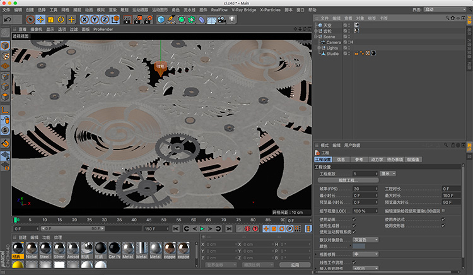The height and width of the screenshot is (275, 473).
Task: Open the sRGB input color dropdown
Action: [365, 268]
